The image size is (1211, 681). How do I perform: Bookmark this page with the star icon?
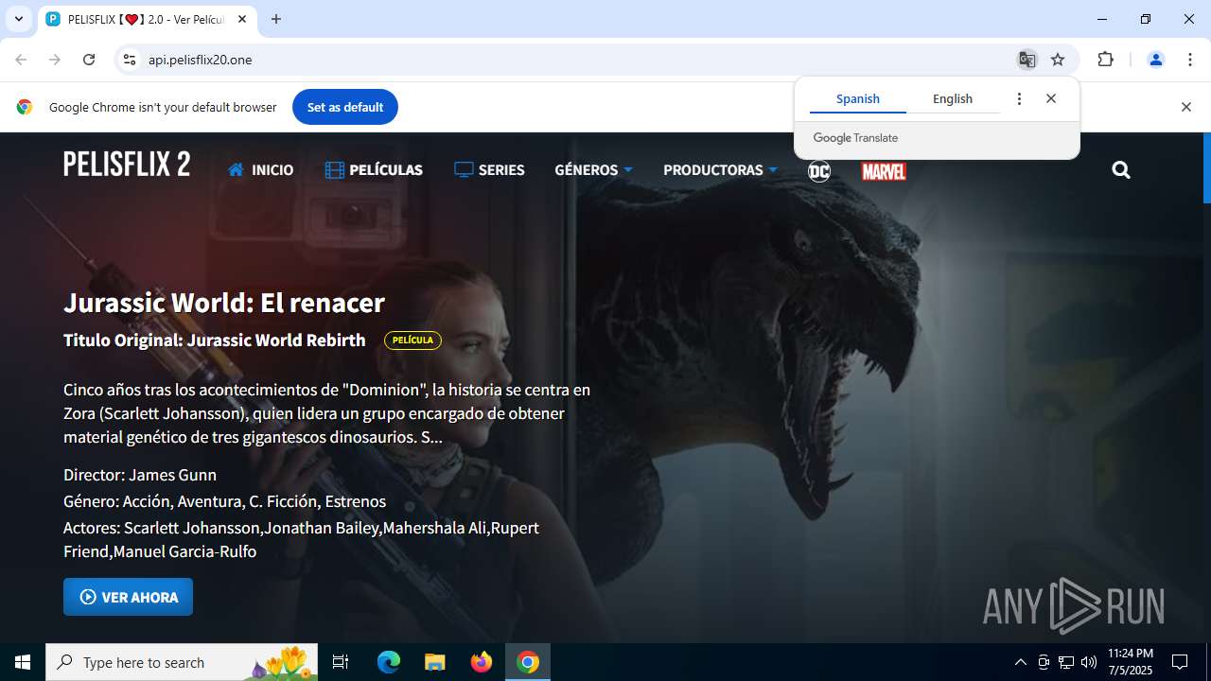tap(1058, 60)
